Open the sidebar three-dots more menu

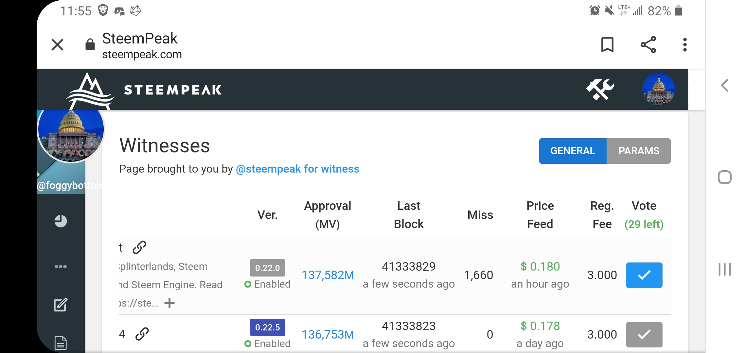click(x=61, y=267)
